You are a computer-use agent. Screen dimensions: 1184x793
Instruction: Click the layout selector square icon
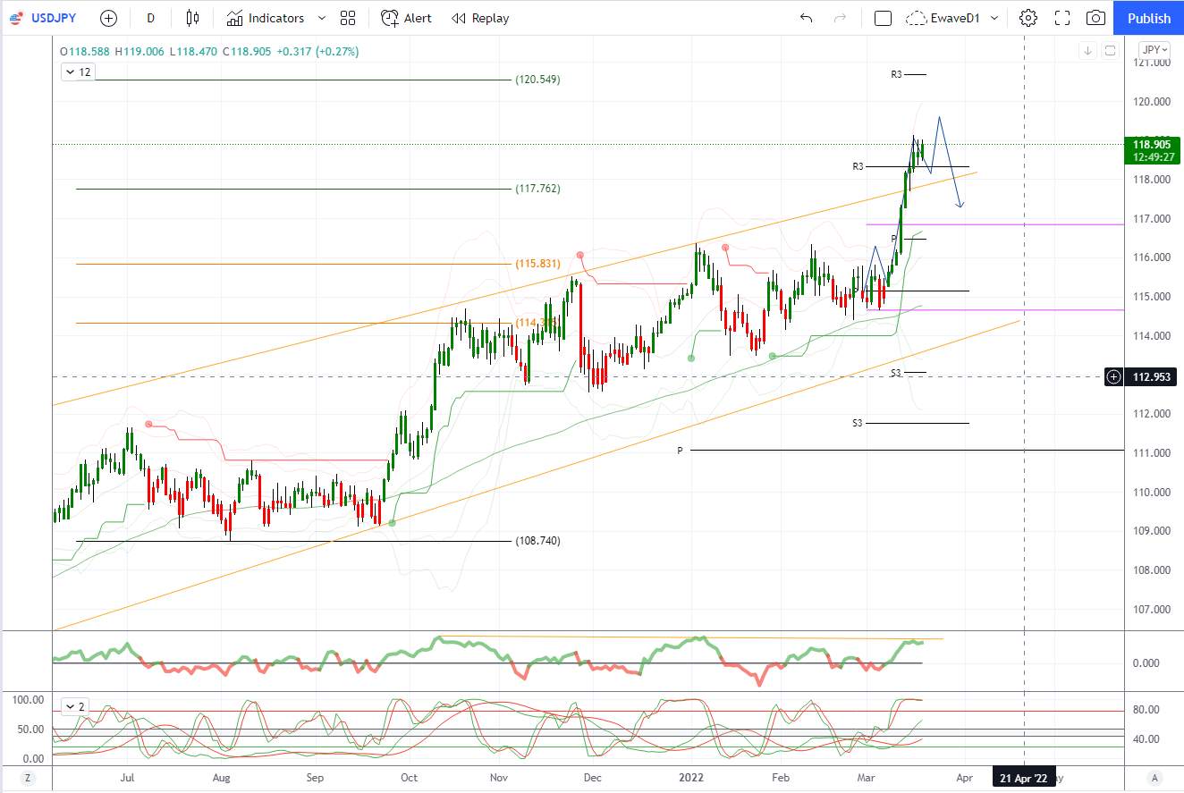pyautogui.click(x=883, y=18)
